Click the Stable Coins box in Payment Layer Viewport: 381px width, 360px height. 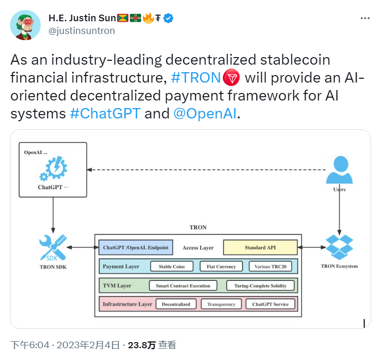(172, 266)
